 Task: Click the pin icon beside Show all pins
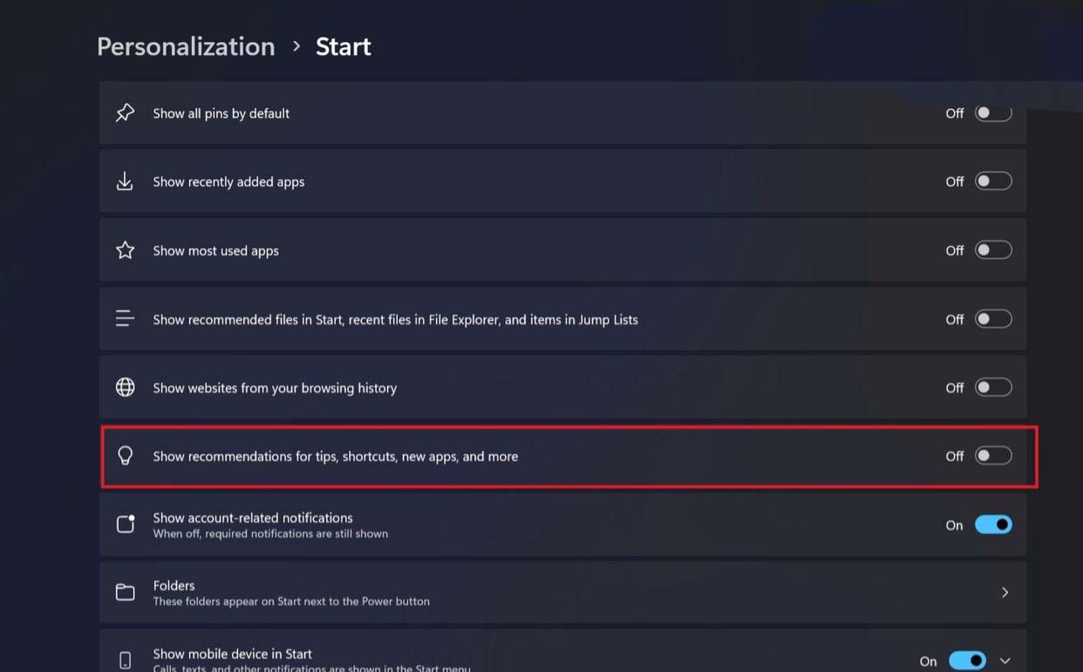click(x=126, y=113)
